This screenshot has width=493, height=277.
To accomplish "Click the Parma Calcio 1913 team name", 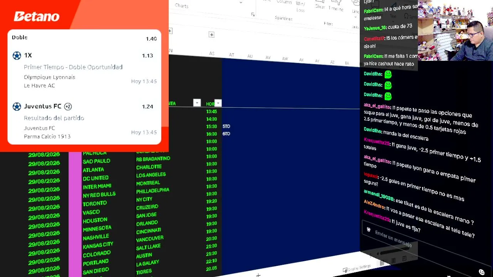I will click(47, 137).
